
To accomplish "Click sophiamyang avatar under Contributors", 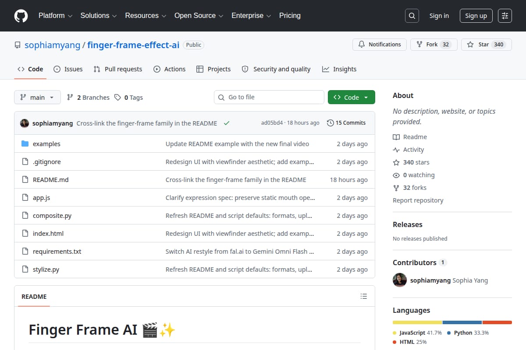I will (x=400, y=280).
